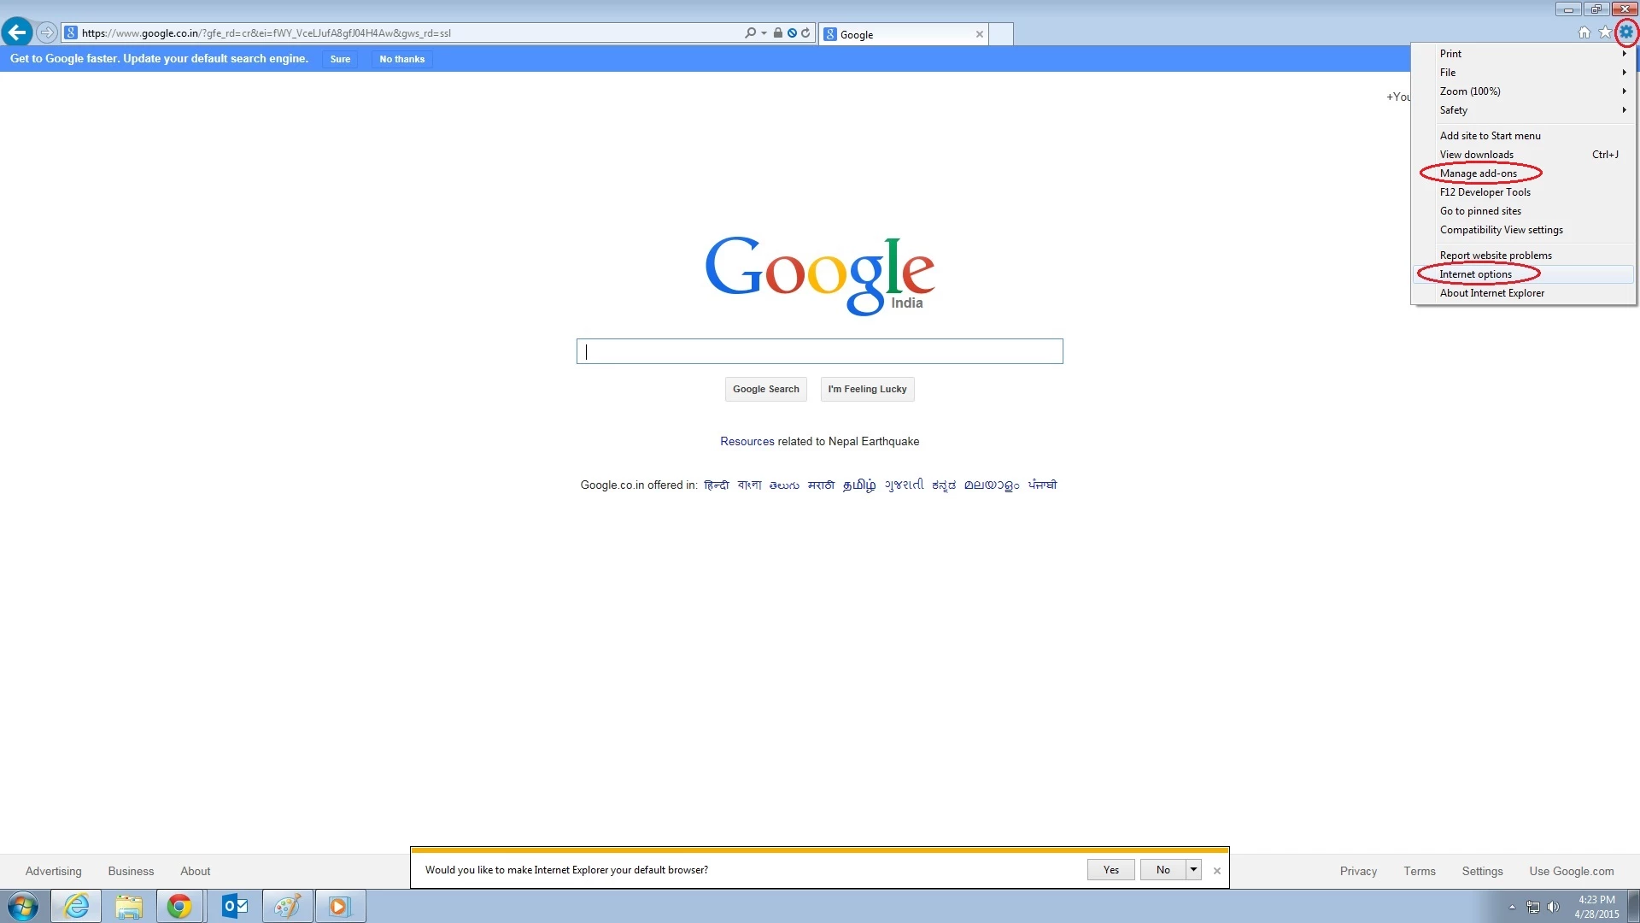The height and width of the screenshot is (923, 1640).
Task: Select Manage add-ons from Tools menu
Action: pos(1479,173)
